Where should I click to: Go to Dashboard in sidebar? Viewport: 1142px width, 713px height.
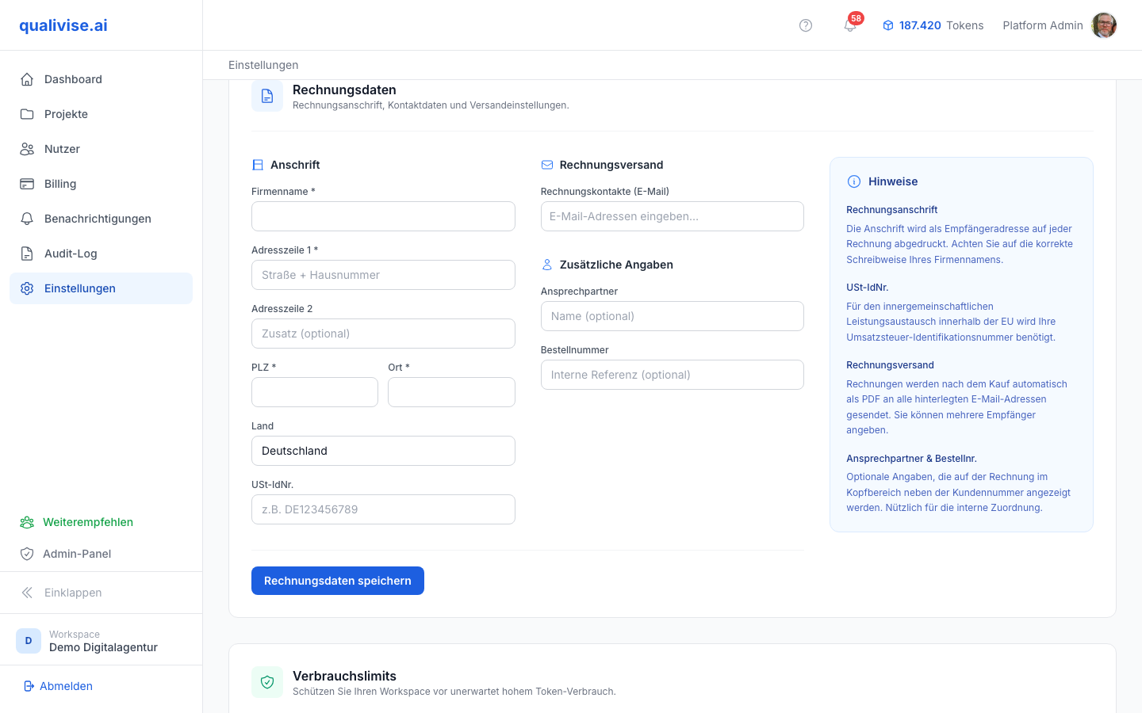[x=101, y=79]
